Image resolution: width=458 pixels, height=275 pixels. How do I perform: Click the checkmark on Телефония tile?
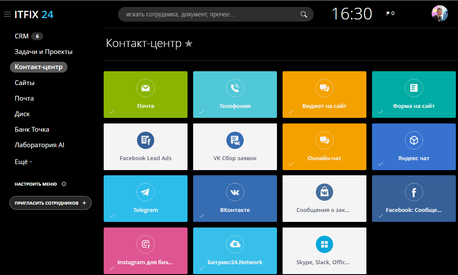coord(201,112)
